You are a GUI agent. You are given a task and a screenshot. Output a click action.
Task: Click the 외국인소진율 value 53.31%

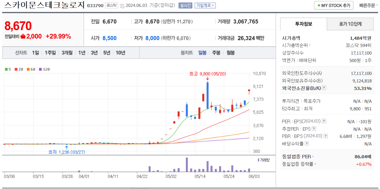click(x=363, y=88)
